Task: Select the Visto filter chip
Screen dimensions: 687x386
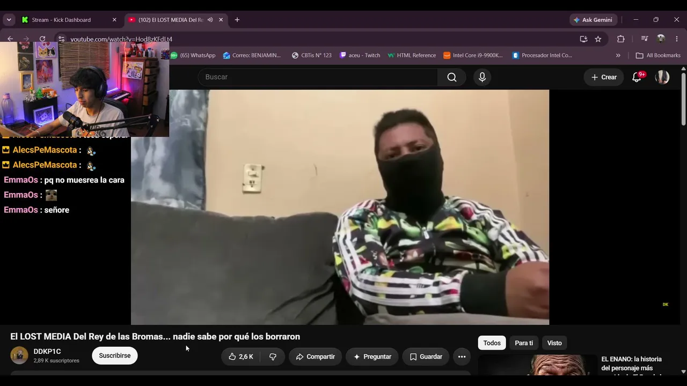Action: click(x=554, y=343)
